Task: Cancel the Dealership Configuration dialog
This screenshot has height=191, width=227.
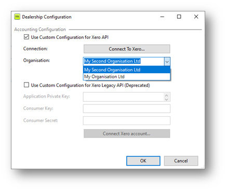Action: [x=181, y=161]
